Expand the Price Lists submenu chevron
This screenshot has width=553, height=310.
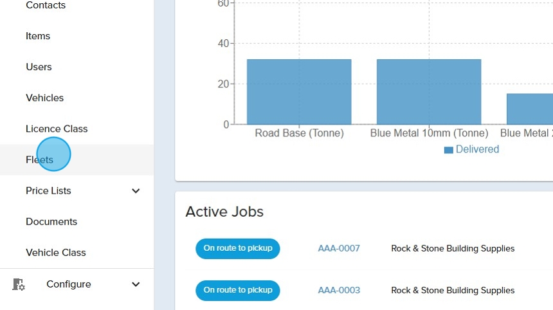[x=136, y=191]
